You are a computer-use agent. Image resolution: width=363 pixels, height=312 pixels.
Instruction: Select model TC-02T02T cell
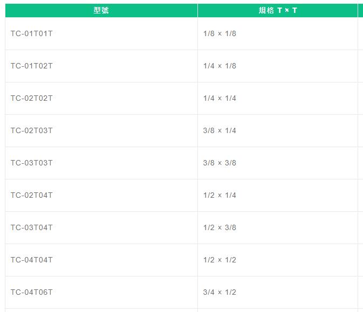pyautogui.click(x=101, y=98)
